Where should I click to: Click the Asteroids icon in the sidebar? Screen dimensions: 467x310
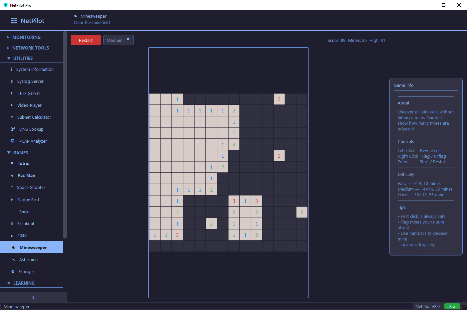click(x=12, y=259)
